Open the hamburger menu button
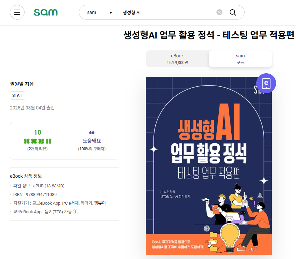This screenshot has height=259, width=296. click(17, 12)
